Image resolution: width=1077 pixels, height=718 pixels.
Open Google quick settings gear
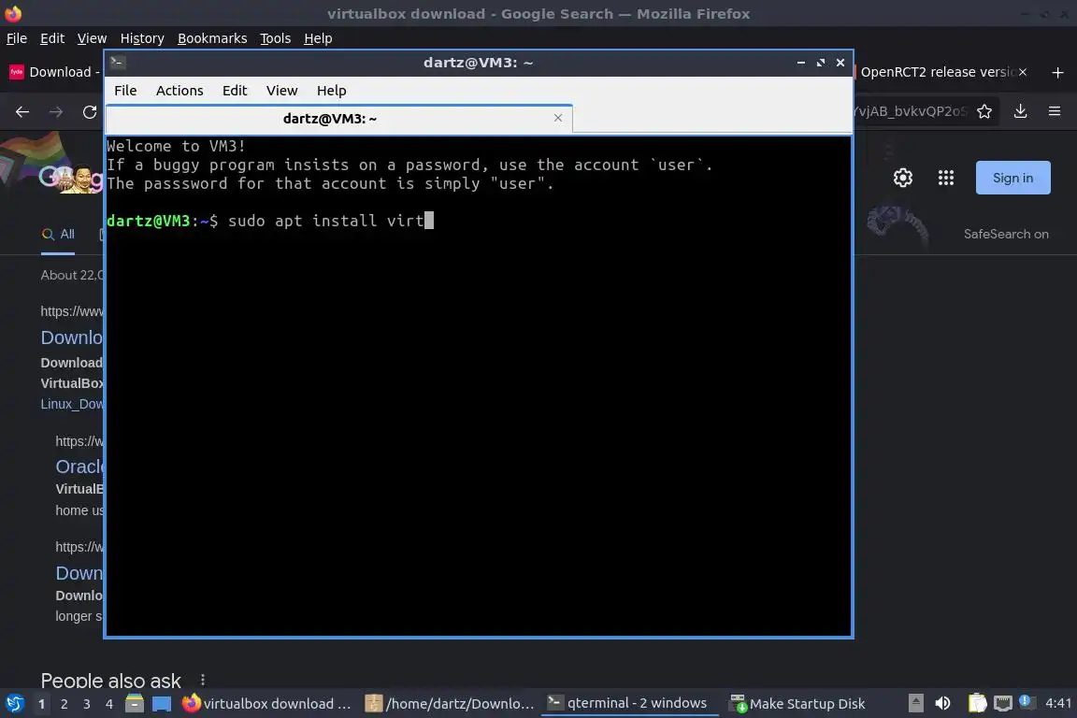coord(902,178)
